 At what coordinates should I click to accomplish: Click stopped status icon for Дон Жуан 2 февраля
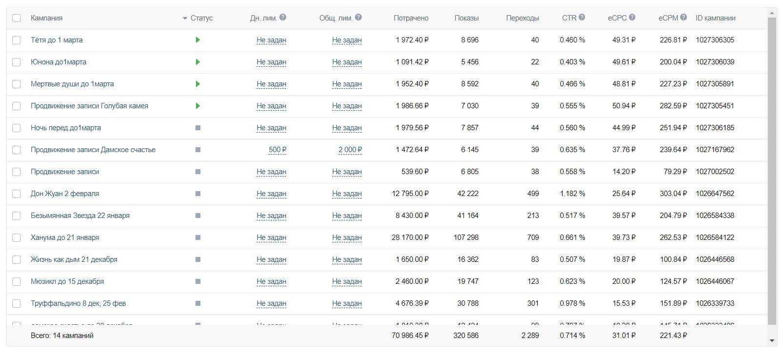pos(198,194)
